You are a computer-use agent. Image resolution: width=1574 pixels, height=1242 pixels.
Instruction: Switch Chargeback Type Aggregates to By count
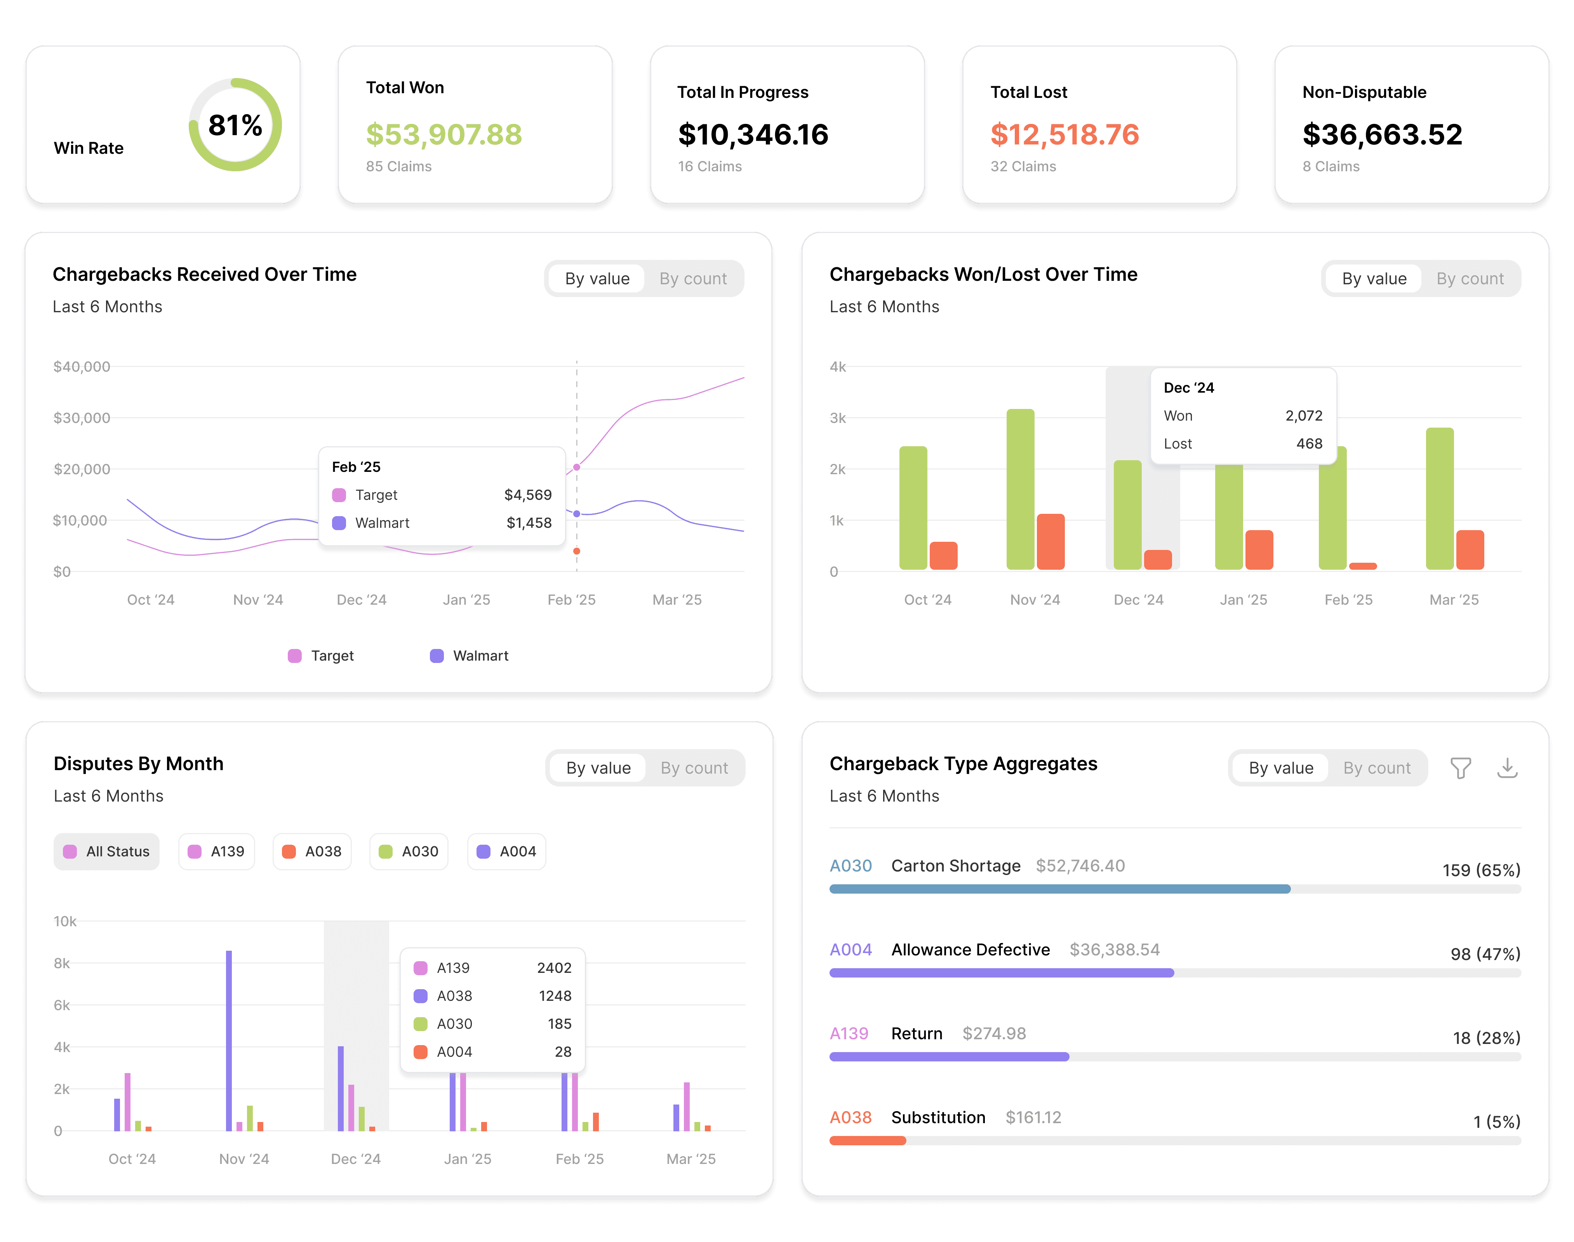pyautogui.click(x=1377, y=768)
